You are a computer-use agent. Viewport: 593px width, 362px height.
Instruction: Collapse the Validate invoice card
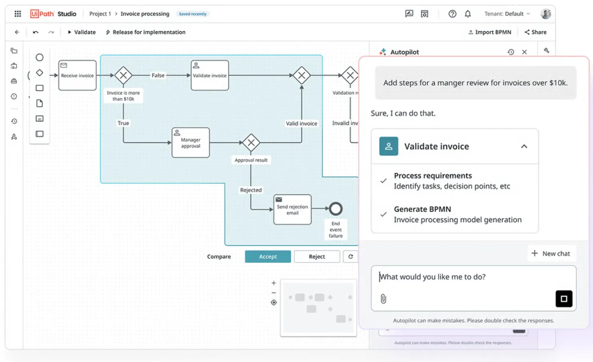coord(524,146)
